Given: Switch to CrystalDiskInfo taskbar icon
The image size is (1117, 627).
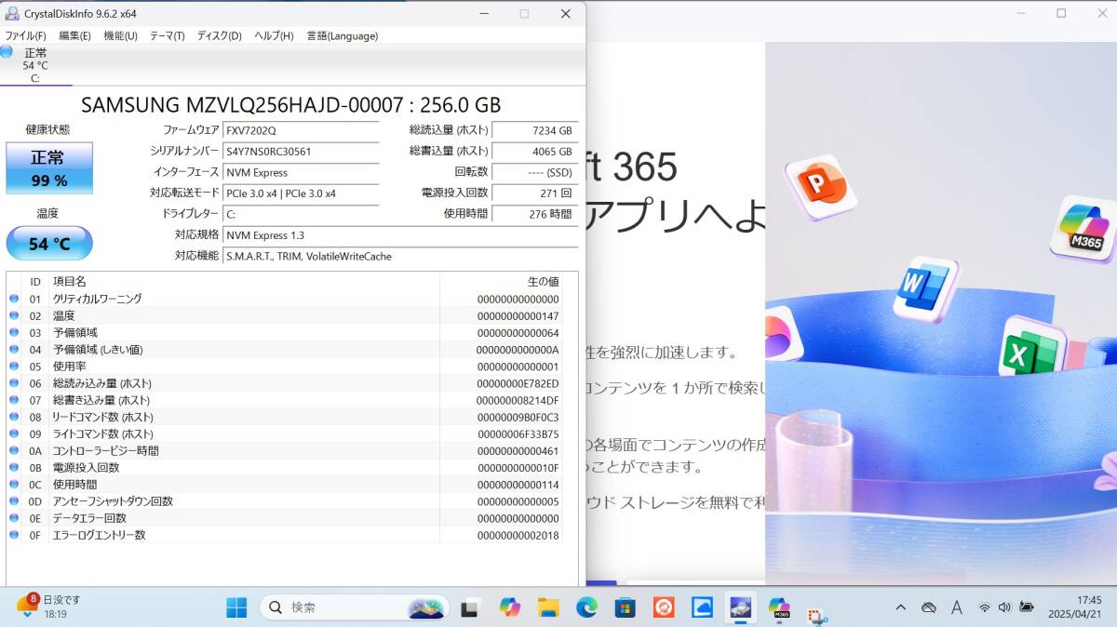Looking at the screenshot, I should [x=741, y=607].
